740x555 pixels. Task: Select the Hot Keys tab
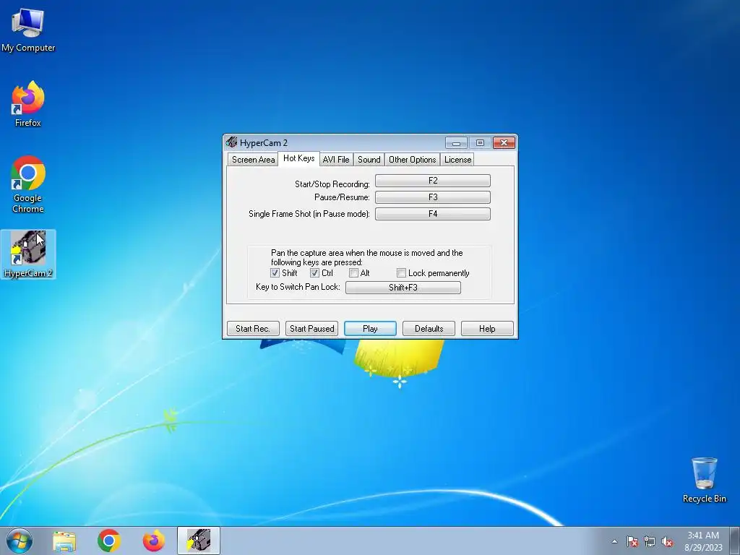click(298, 158)
